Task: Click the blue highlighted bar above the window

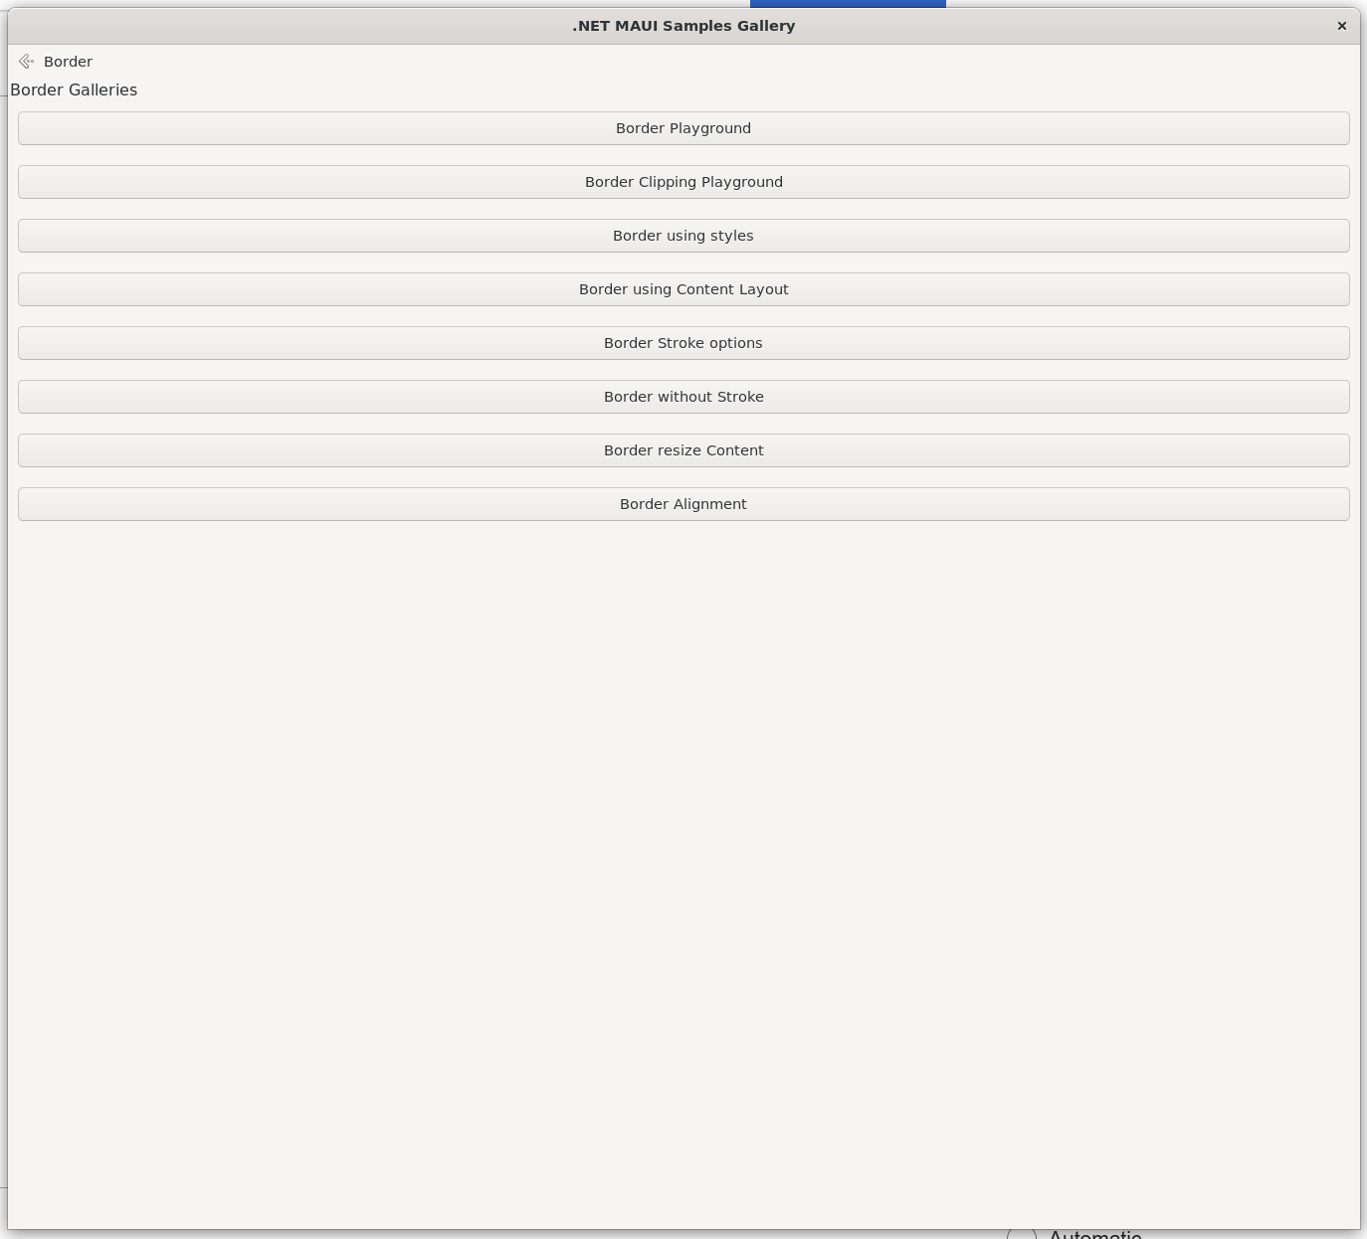Action: (848, 3)
